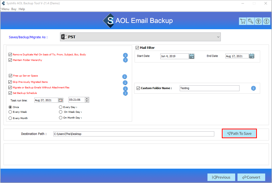The width and height of the screenshot is (272, 183).
Task: Open the End Date calendar picker
Action: coord(252,56)
